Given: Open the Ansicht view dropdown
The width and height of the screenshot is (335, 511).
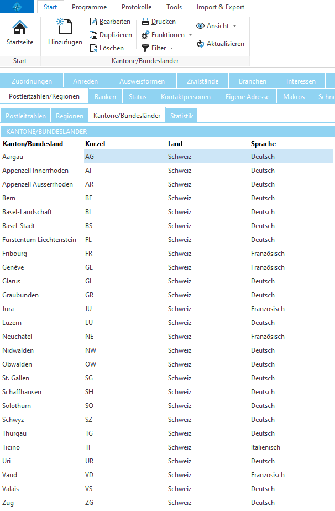Looking at the screenshot, I should point(216,26).
